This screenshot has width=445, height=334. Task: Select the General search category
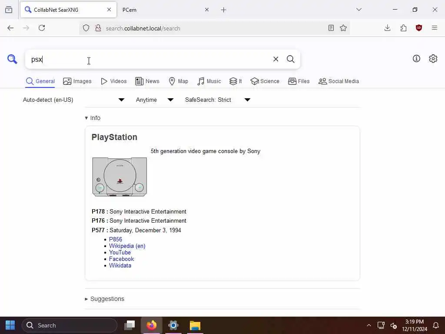coord(40,81)
